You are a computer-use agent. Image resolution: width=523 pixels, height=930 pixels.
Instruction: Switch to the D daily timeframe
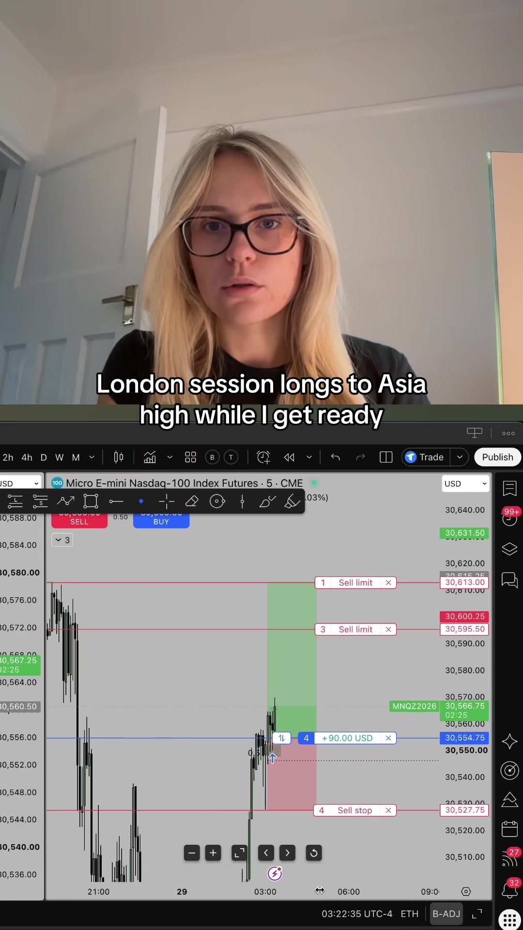tap(44, 457)
